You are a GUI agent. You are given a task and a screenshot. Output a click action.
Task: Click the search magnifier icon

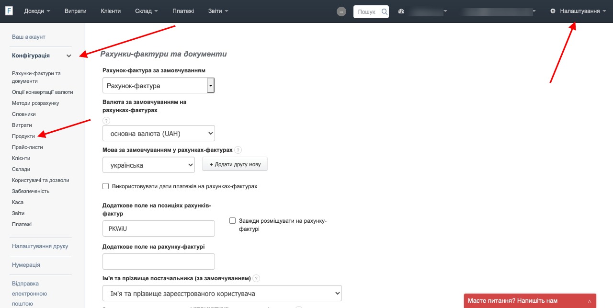point(384,11)
